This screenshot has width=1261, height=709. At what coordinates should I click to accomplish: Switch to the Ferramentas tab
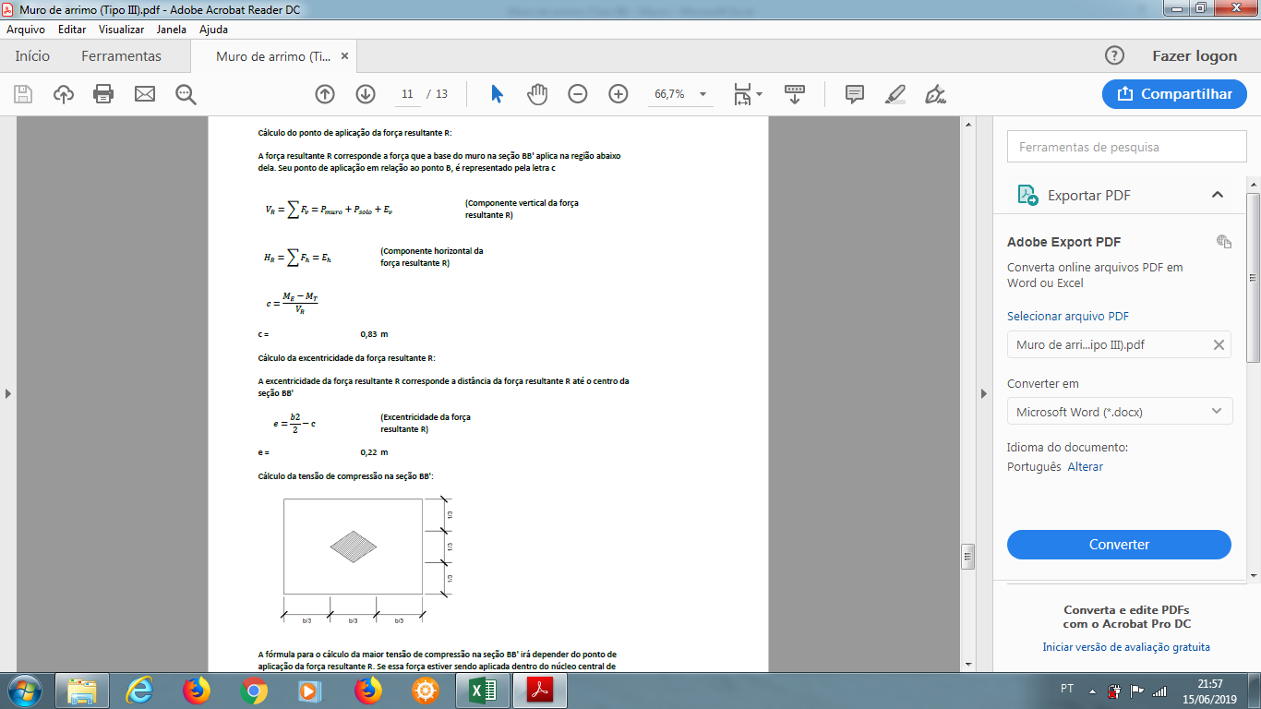tap(121, 56)
